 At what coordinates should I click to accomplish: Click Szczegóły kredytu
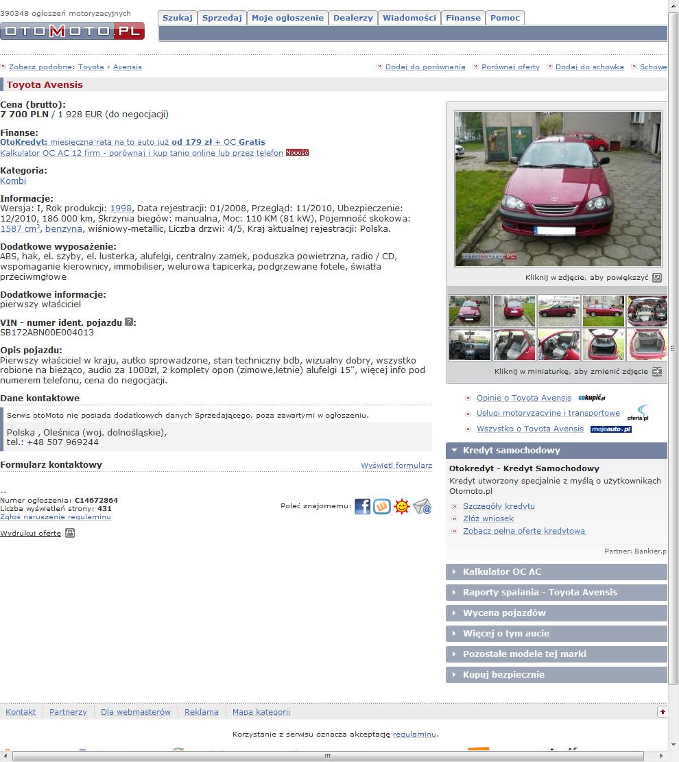point(499,506)
